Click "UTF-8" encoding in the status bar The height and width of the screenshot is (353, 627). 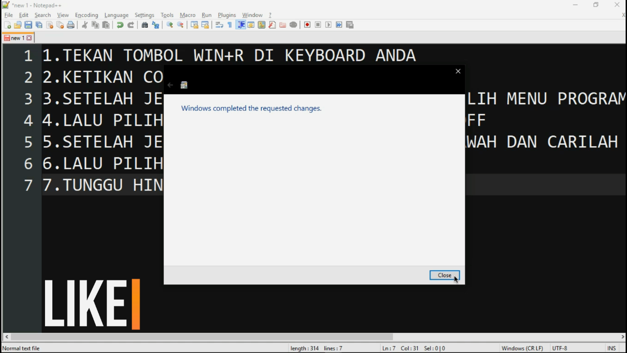[560, 348]
